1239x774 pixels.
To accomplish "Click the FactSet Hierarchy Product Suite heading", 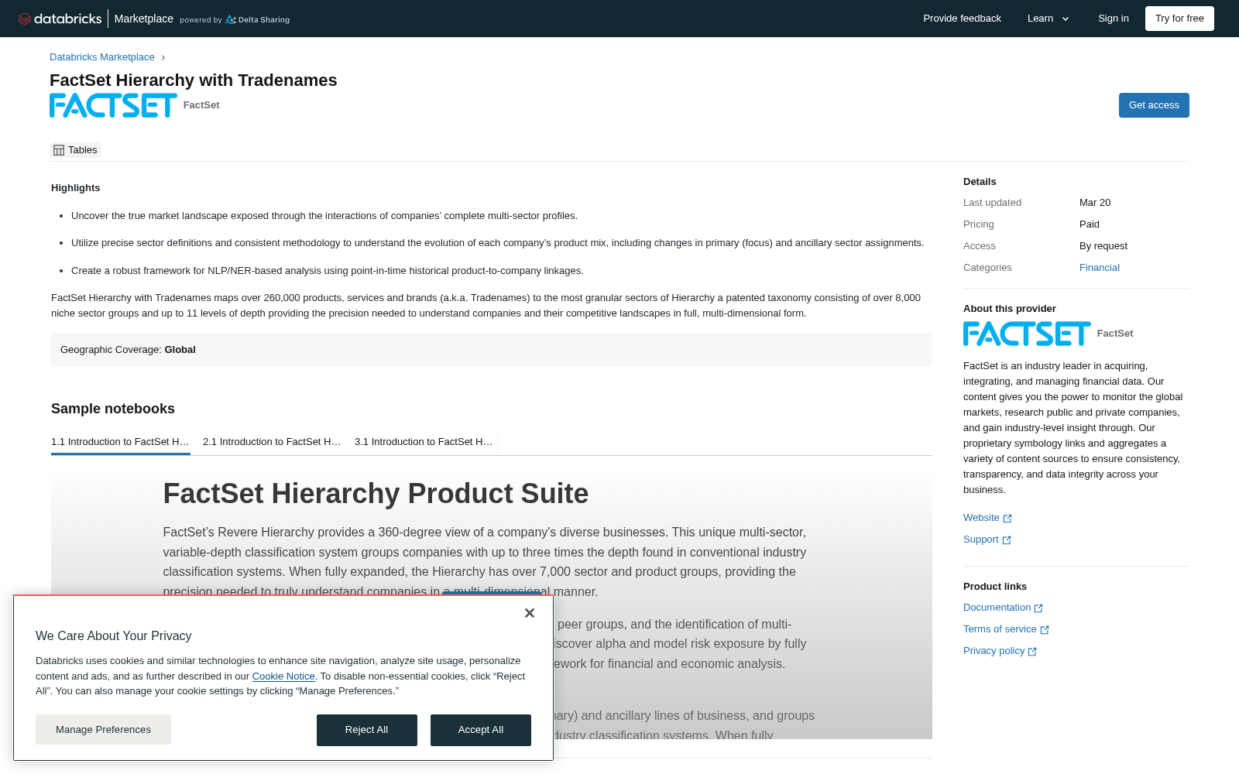I will [x=376, y=494].
